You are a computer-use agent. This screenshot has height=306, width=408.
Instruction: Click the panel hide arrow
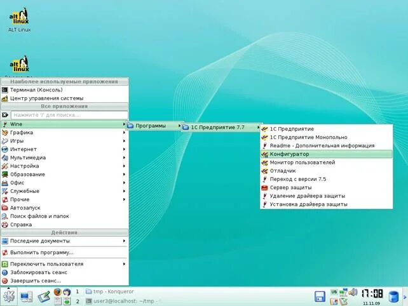(x=405, y=297)
